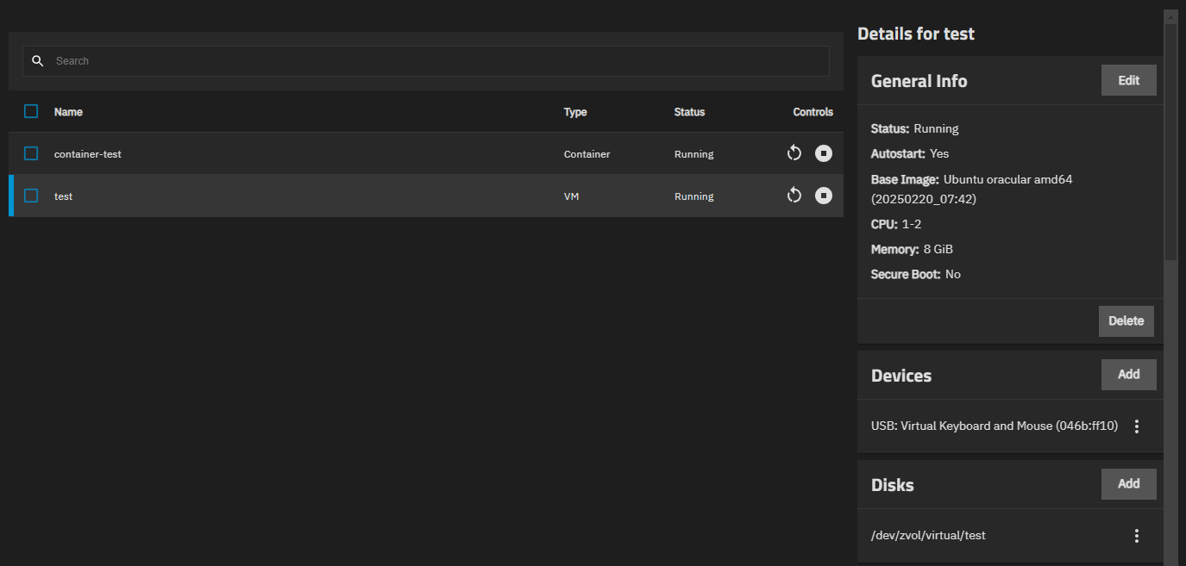
Task: Sort instances by Name column
Action: 68,112
